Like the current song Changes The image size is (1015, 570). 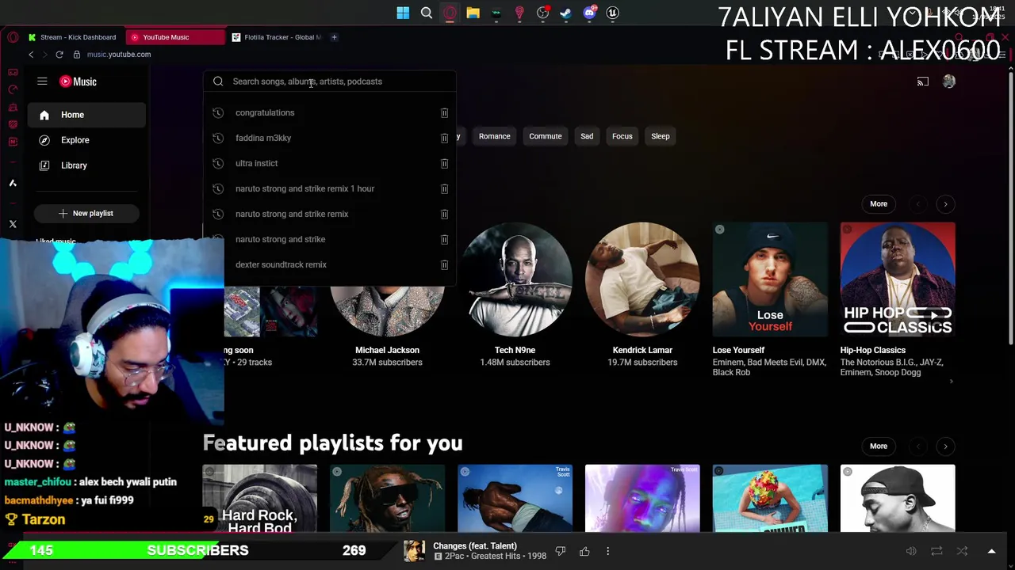click(x=584, y=551)
